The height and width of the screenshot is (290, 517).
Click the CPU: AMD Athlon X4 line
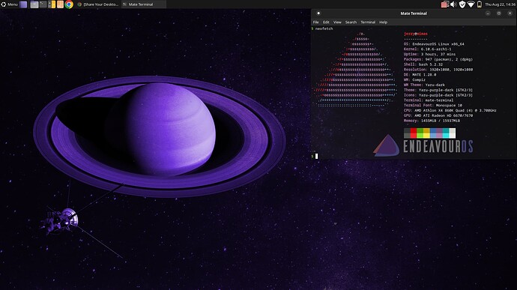click(450, 110)
